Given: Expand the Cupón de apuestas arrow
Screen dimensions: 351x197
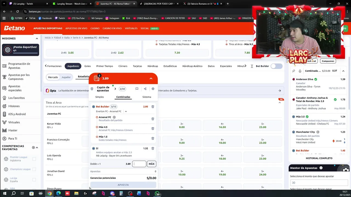Looking at the screenshot, I should click(x=115, y=89).
